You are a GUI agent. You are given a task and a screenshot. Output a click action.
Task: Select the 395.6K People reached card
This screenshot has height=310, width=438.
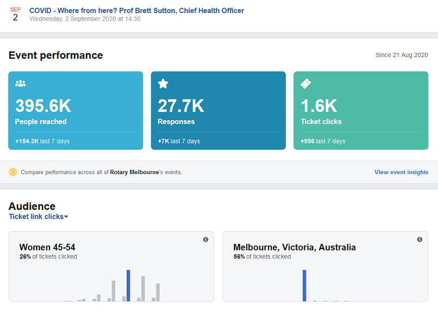(76, 110)
